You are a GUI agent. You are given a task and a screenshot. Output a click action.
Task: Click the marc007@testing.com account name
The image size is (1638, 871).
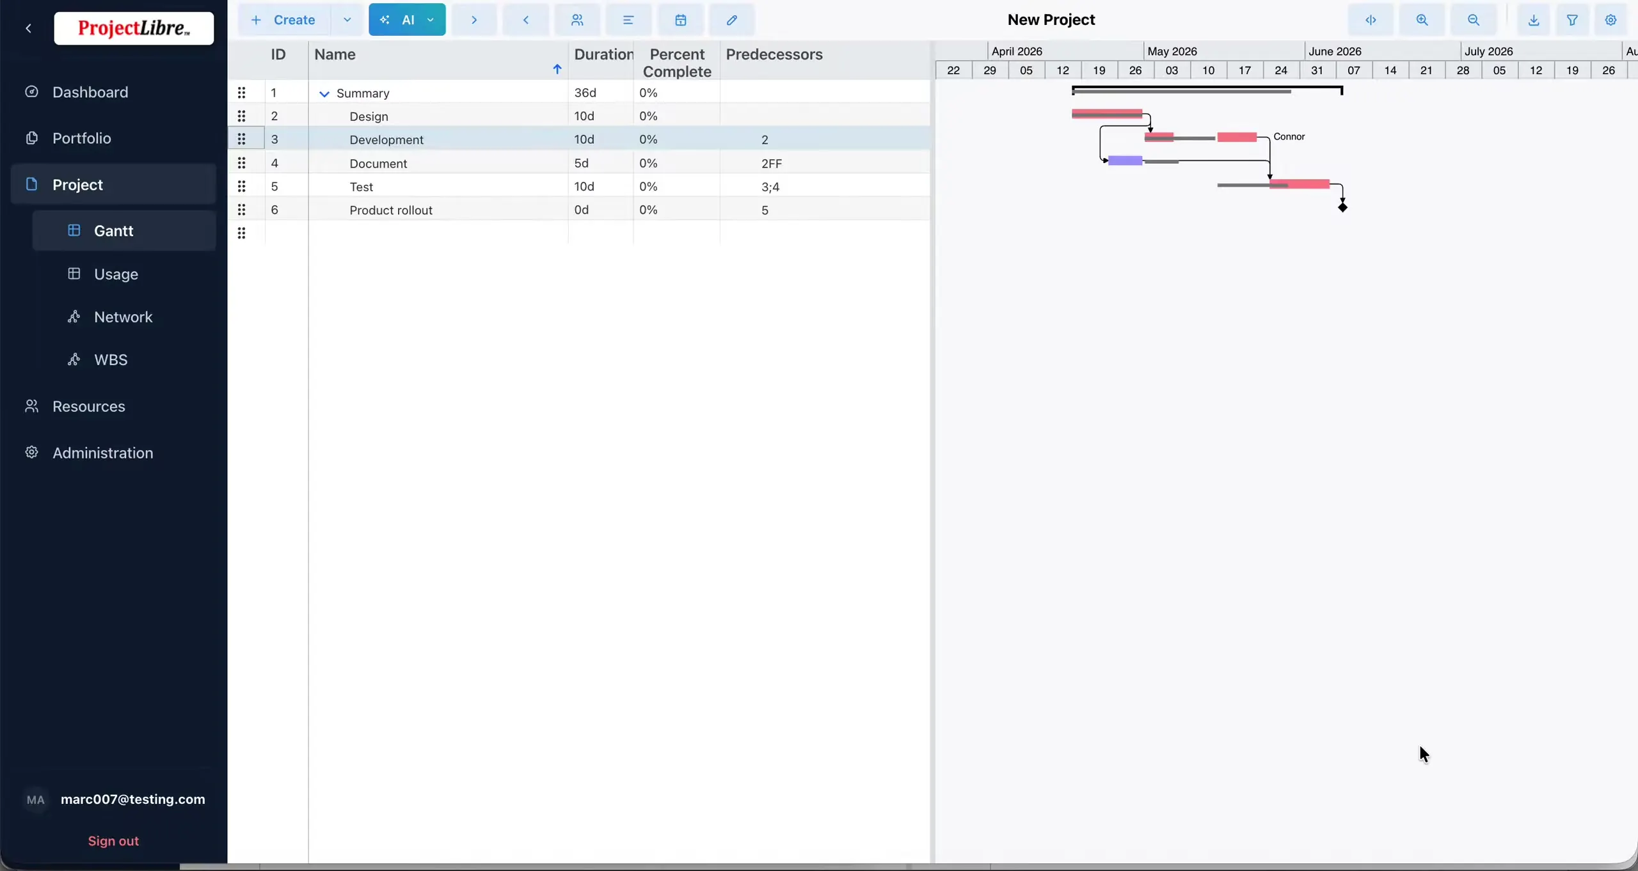click(x=133, y=799)
